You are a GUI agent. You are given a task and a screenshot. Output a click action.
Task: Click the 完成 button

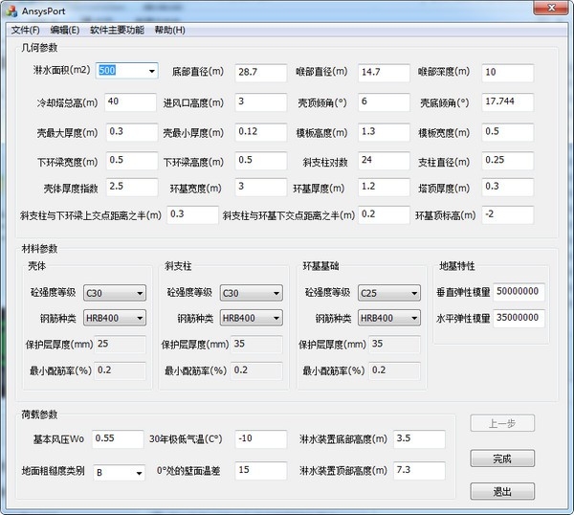tap(502, 459)
